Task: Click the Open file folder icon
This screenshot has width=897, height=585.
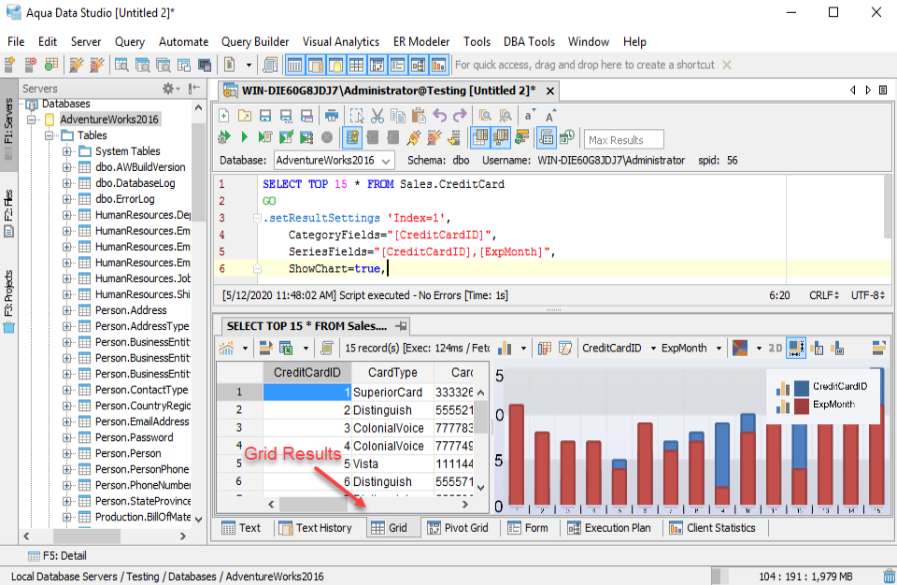Action: 244,116
